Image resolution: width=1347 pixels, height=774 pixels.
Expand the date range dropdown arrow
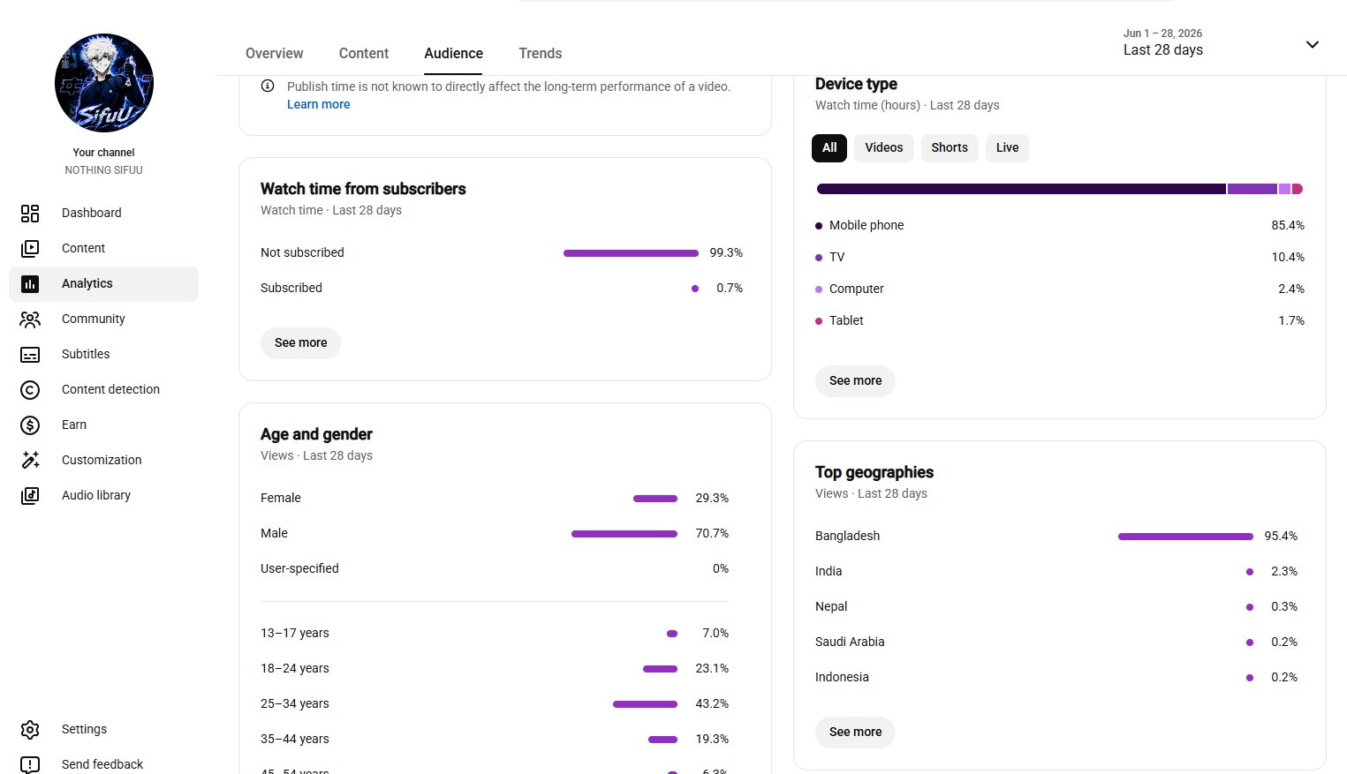(1313, 44)
